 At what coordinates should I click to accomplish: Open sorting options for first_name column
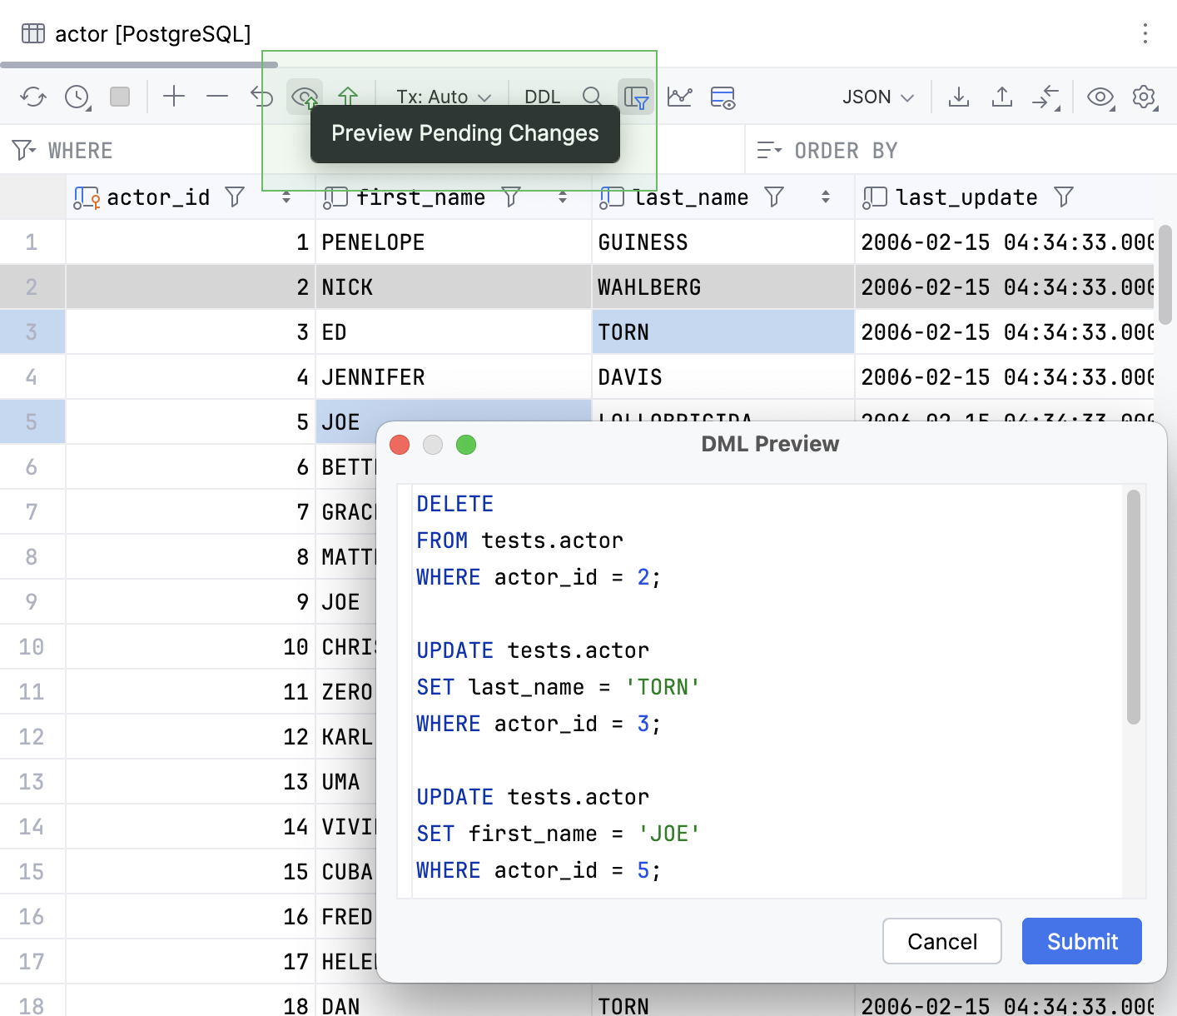[x=563, y=197]
